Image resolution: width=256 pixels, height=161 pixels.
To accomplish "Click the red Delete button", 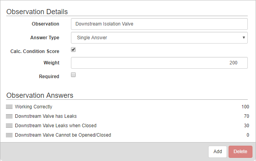I will [x=240, y=152].
